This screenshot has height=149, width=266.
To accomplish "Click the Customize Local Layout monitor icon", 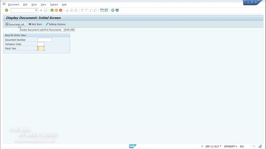I will pyautogui.click(x=117, y=10).
